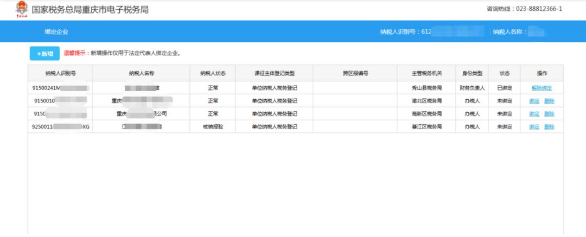Click 绑定 link in 綦江区税务局 row
Image resolution: width=586 pixels, height=237 pixels.
[x=534, y=127]
